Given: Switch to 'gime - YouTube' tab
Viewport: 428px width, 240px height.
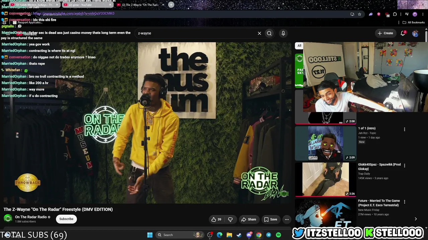Looking at the screenshot, I should point(87,5).
